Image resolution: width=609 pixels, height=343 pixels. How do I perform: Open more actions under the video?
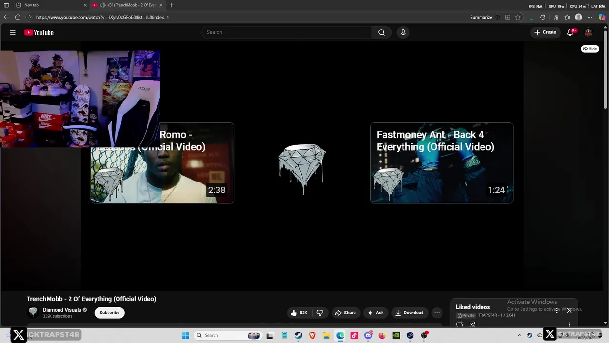click(437, 313)
